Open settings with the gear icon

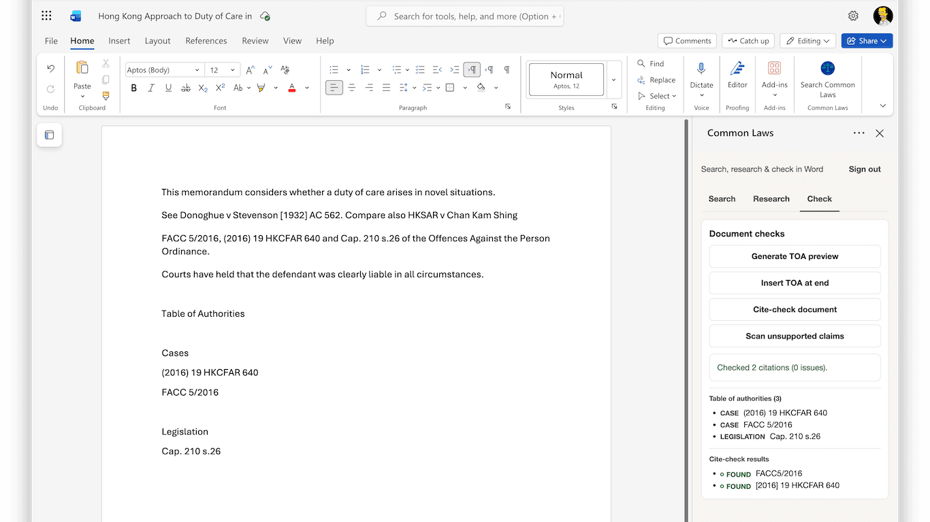point(853,16)
